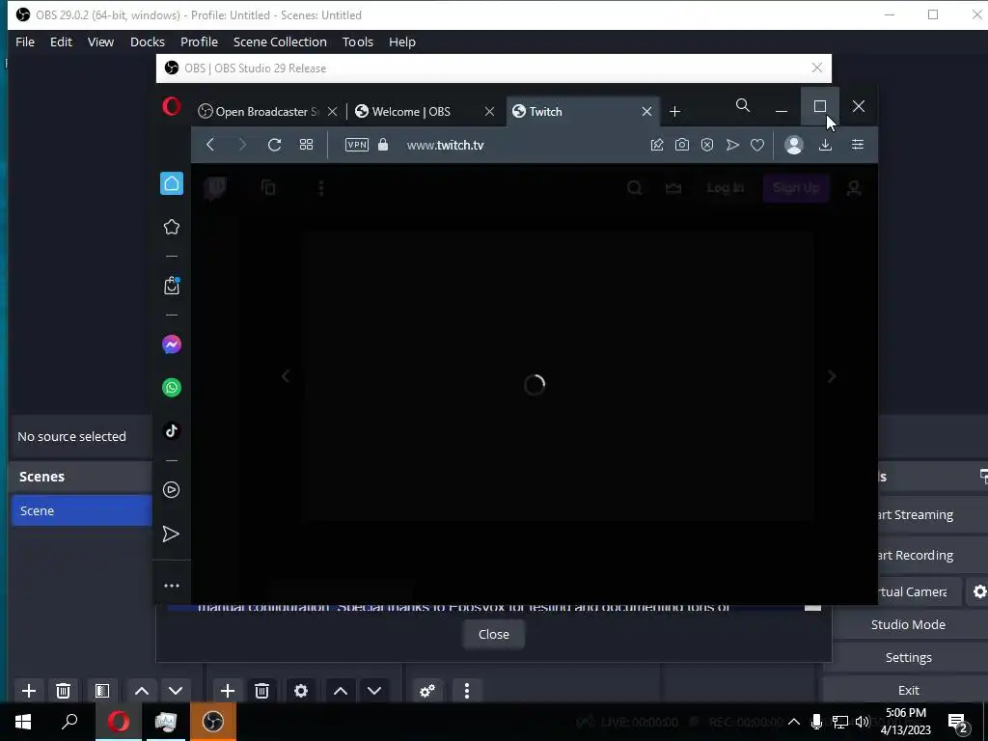
Task: Open the Edit menu in OBS
Action: tap(61, 41)
